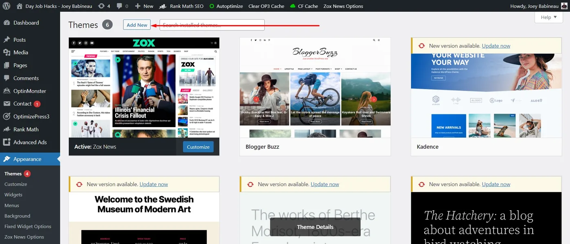Click the Add New theme button
The height and width of the screenshot is (244, 570).
pyautogui.click(x=137, y=25)
